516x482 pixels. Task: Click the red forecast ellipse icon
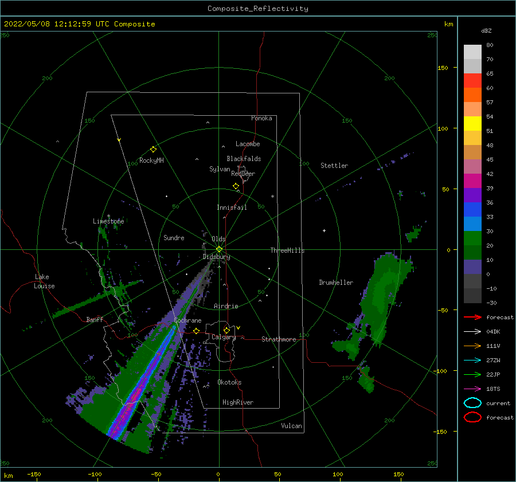pyautogui.click(x=472, y=417)
